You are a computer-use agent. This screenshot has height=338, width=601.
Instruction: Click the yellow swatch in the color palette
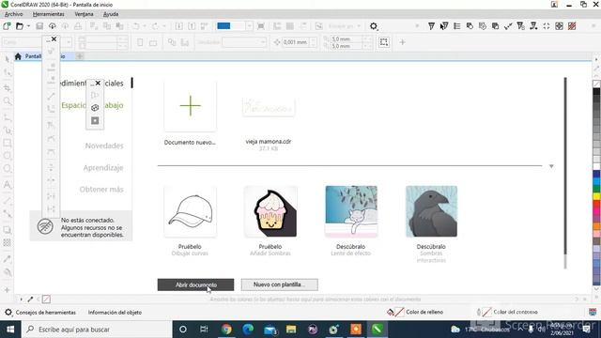tap(596, 196)
